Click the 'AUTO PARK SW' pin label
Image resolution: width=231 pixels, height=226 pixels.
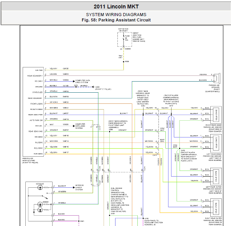(x=36, y=120)
